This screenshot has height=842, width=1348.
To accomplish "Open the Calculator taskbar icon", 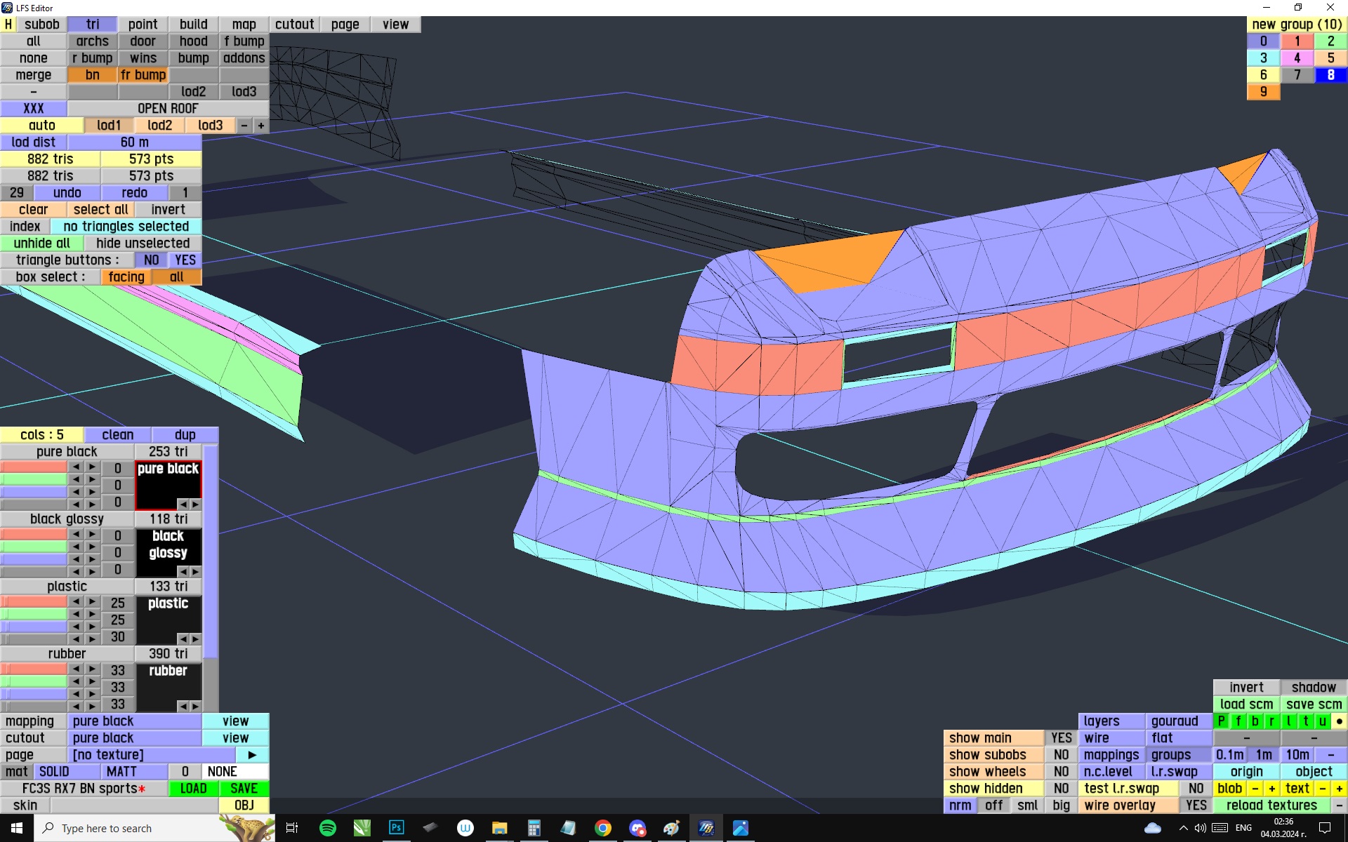I will (534, 828).
